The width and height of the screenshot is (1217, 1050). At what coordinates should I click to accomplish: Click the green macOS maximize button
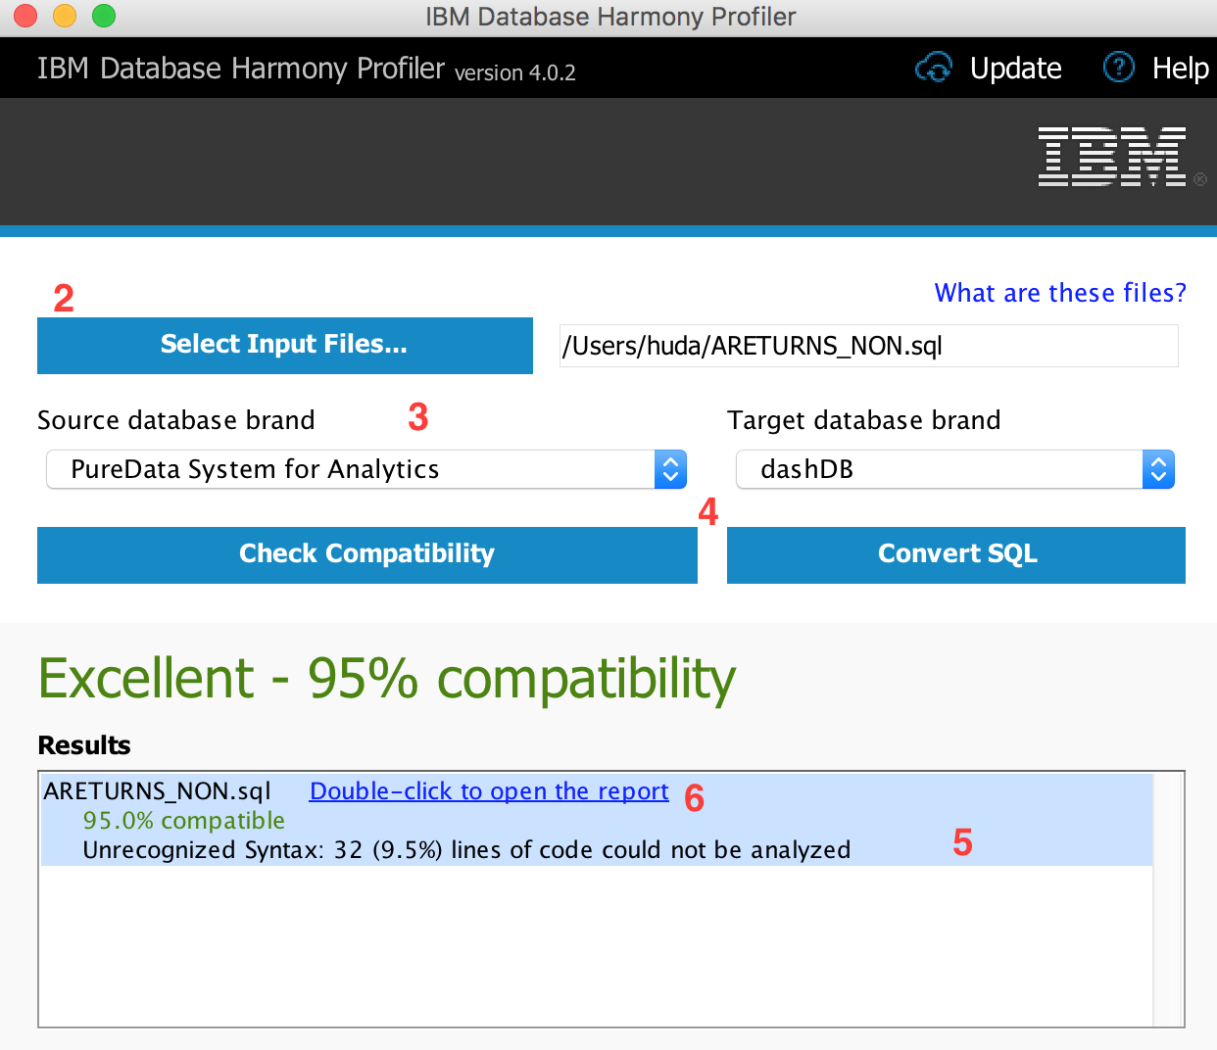[x=104, y=16]
